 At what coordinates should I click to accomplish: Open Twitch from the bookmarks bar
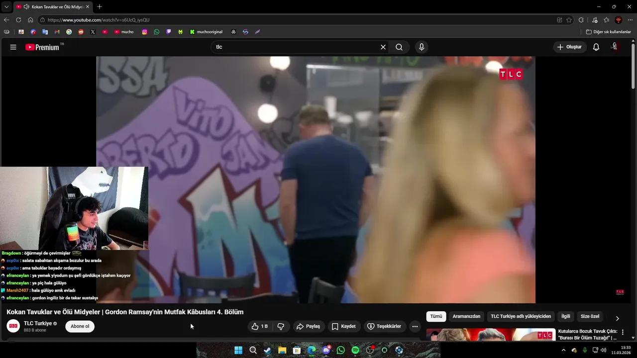click(169, 31)
